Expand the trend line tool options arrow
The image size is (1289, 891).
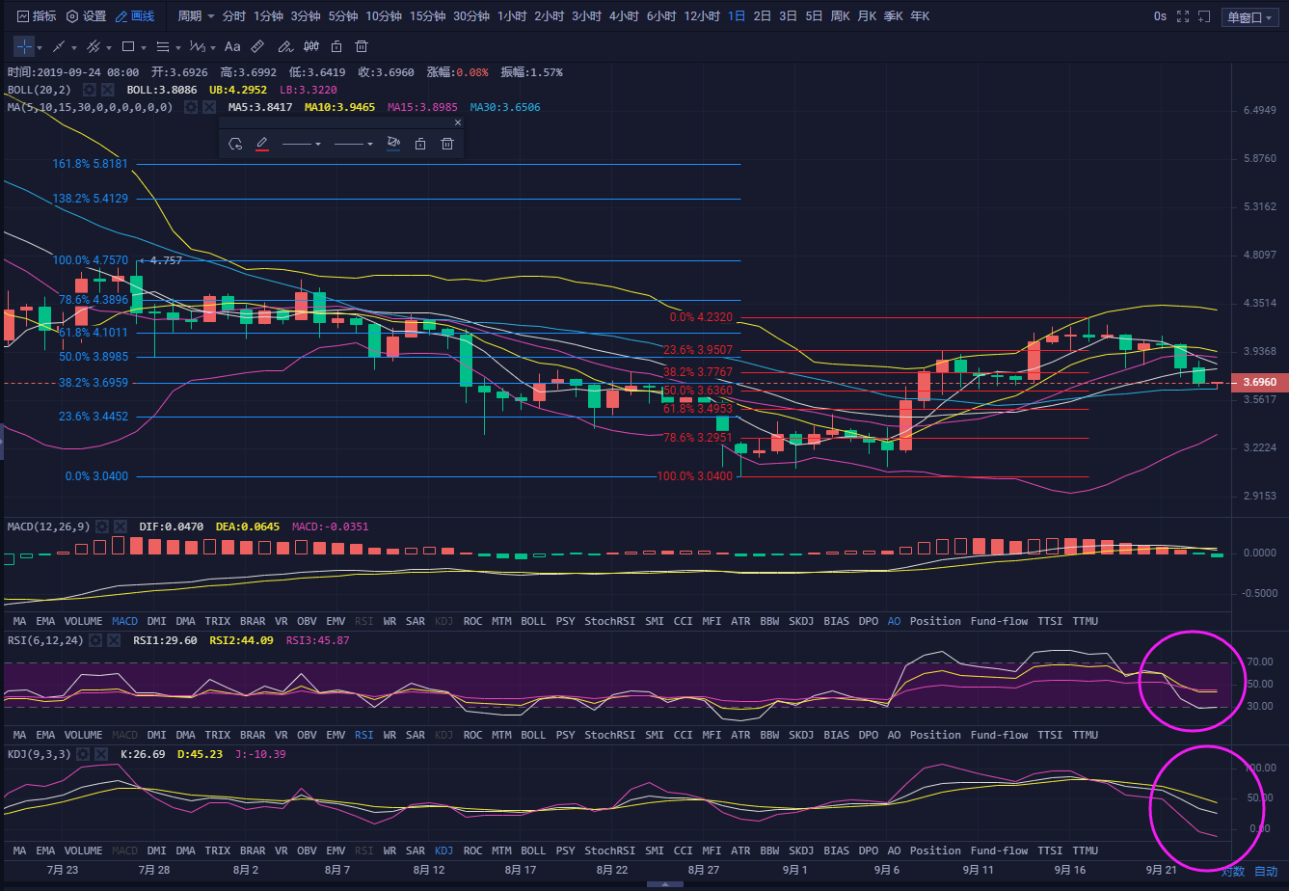pos(74,48)
